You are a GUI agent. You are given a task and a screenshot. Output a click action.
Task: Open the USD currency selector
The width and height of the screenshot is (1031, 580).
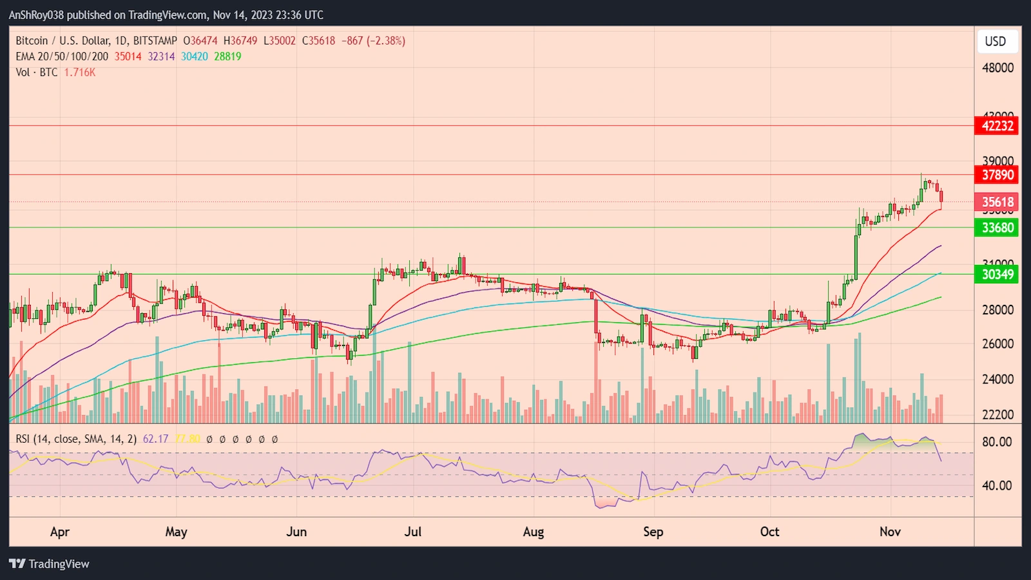pyautogui.click(x=996, y=41)
